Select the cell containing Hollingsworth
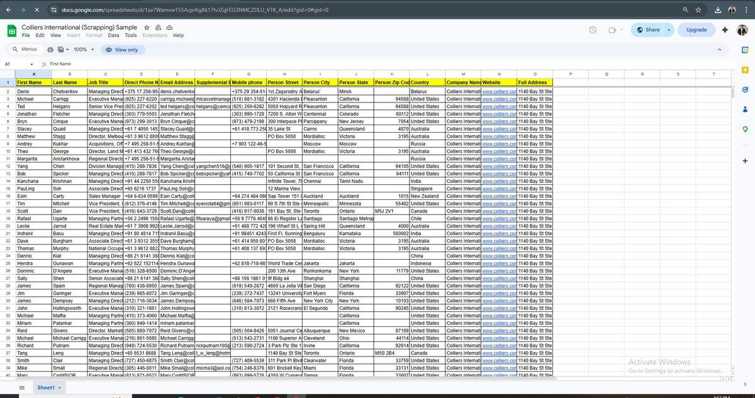 tap(69, 308)
